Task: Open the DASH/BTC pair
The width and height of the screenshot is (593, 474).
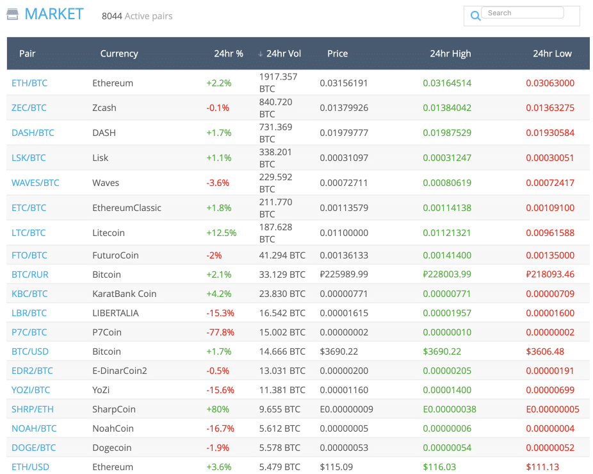Action: click(x=33, y=133)
